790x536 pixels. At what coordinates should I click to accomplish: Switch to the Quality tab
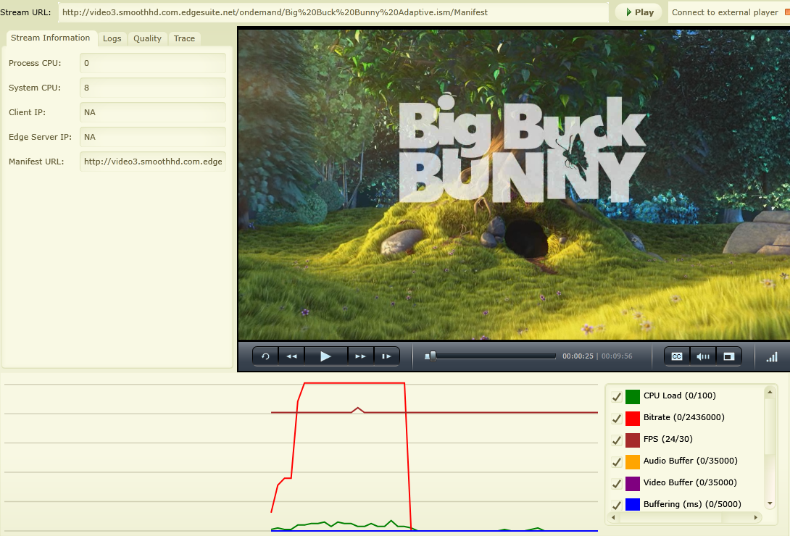click(147, 38)
